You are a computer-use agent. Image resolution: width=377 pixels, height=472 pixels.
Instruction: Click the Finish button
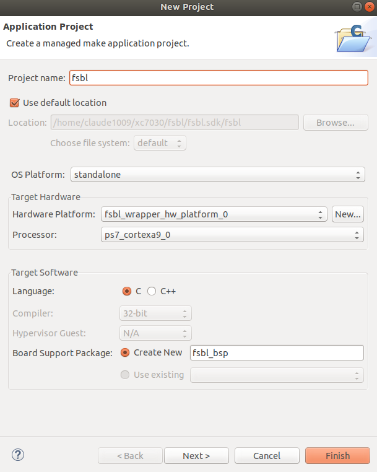click(337, 456)
